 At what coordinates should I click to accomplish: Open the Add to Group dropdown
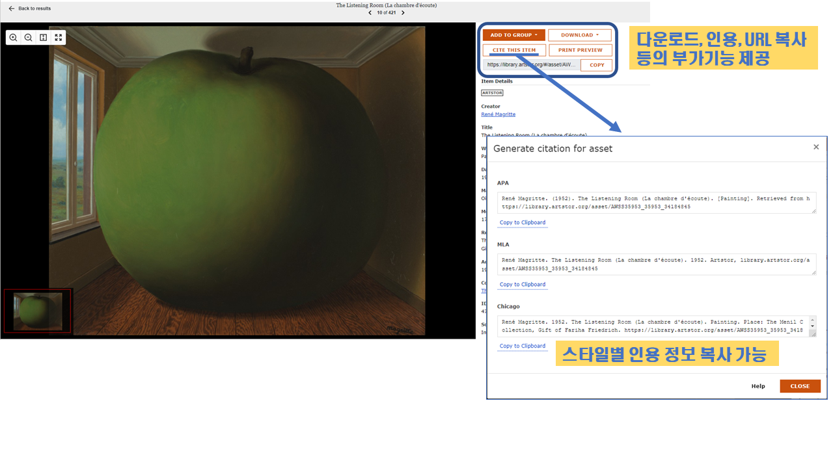[514, 35]
